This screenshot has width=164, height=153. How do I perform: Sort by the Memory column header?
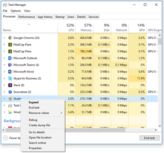(84, 27)
